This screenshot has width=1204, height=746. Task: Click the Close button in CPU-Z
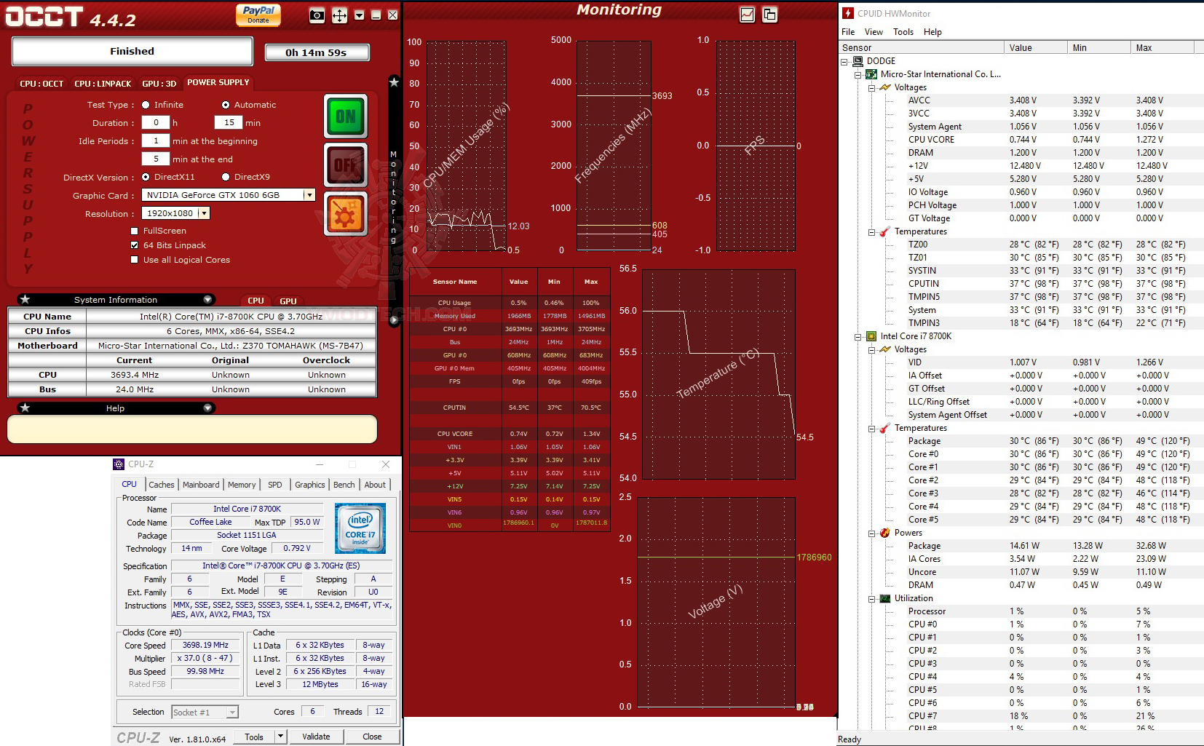pyautogui.click(x=372, y=737)
